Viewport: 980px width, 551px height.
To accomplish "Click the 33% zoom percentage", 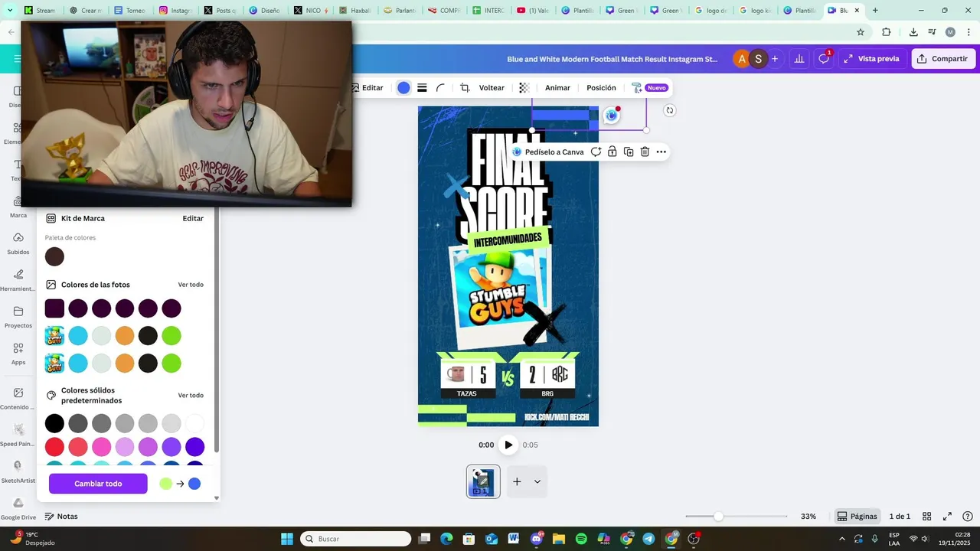I will tap(808, 517).
